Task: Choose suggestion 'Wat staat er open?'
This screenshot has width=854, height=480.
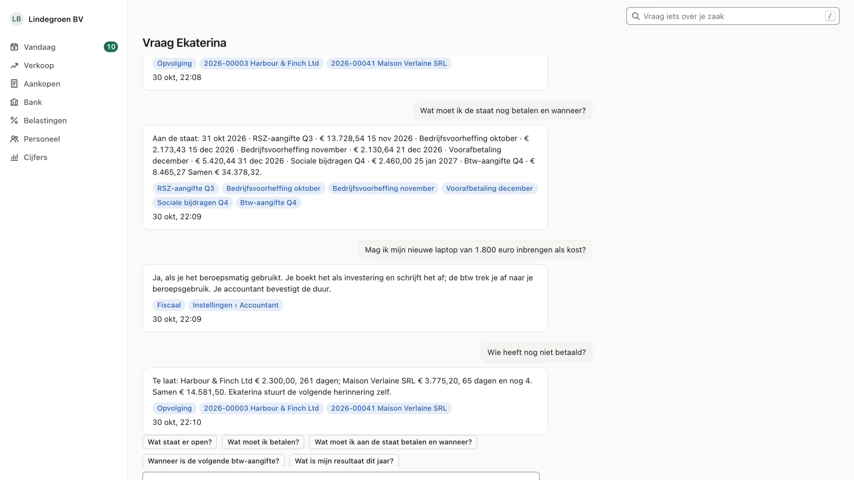Action: point(180,442)
